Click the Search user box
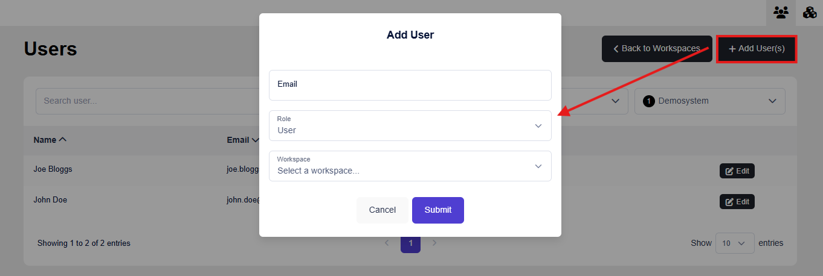823x276 pixels. tap(145, 101)
